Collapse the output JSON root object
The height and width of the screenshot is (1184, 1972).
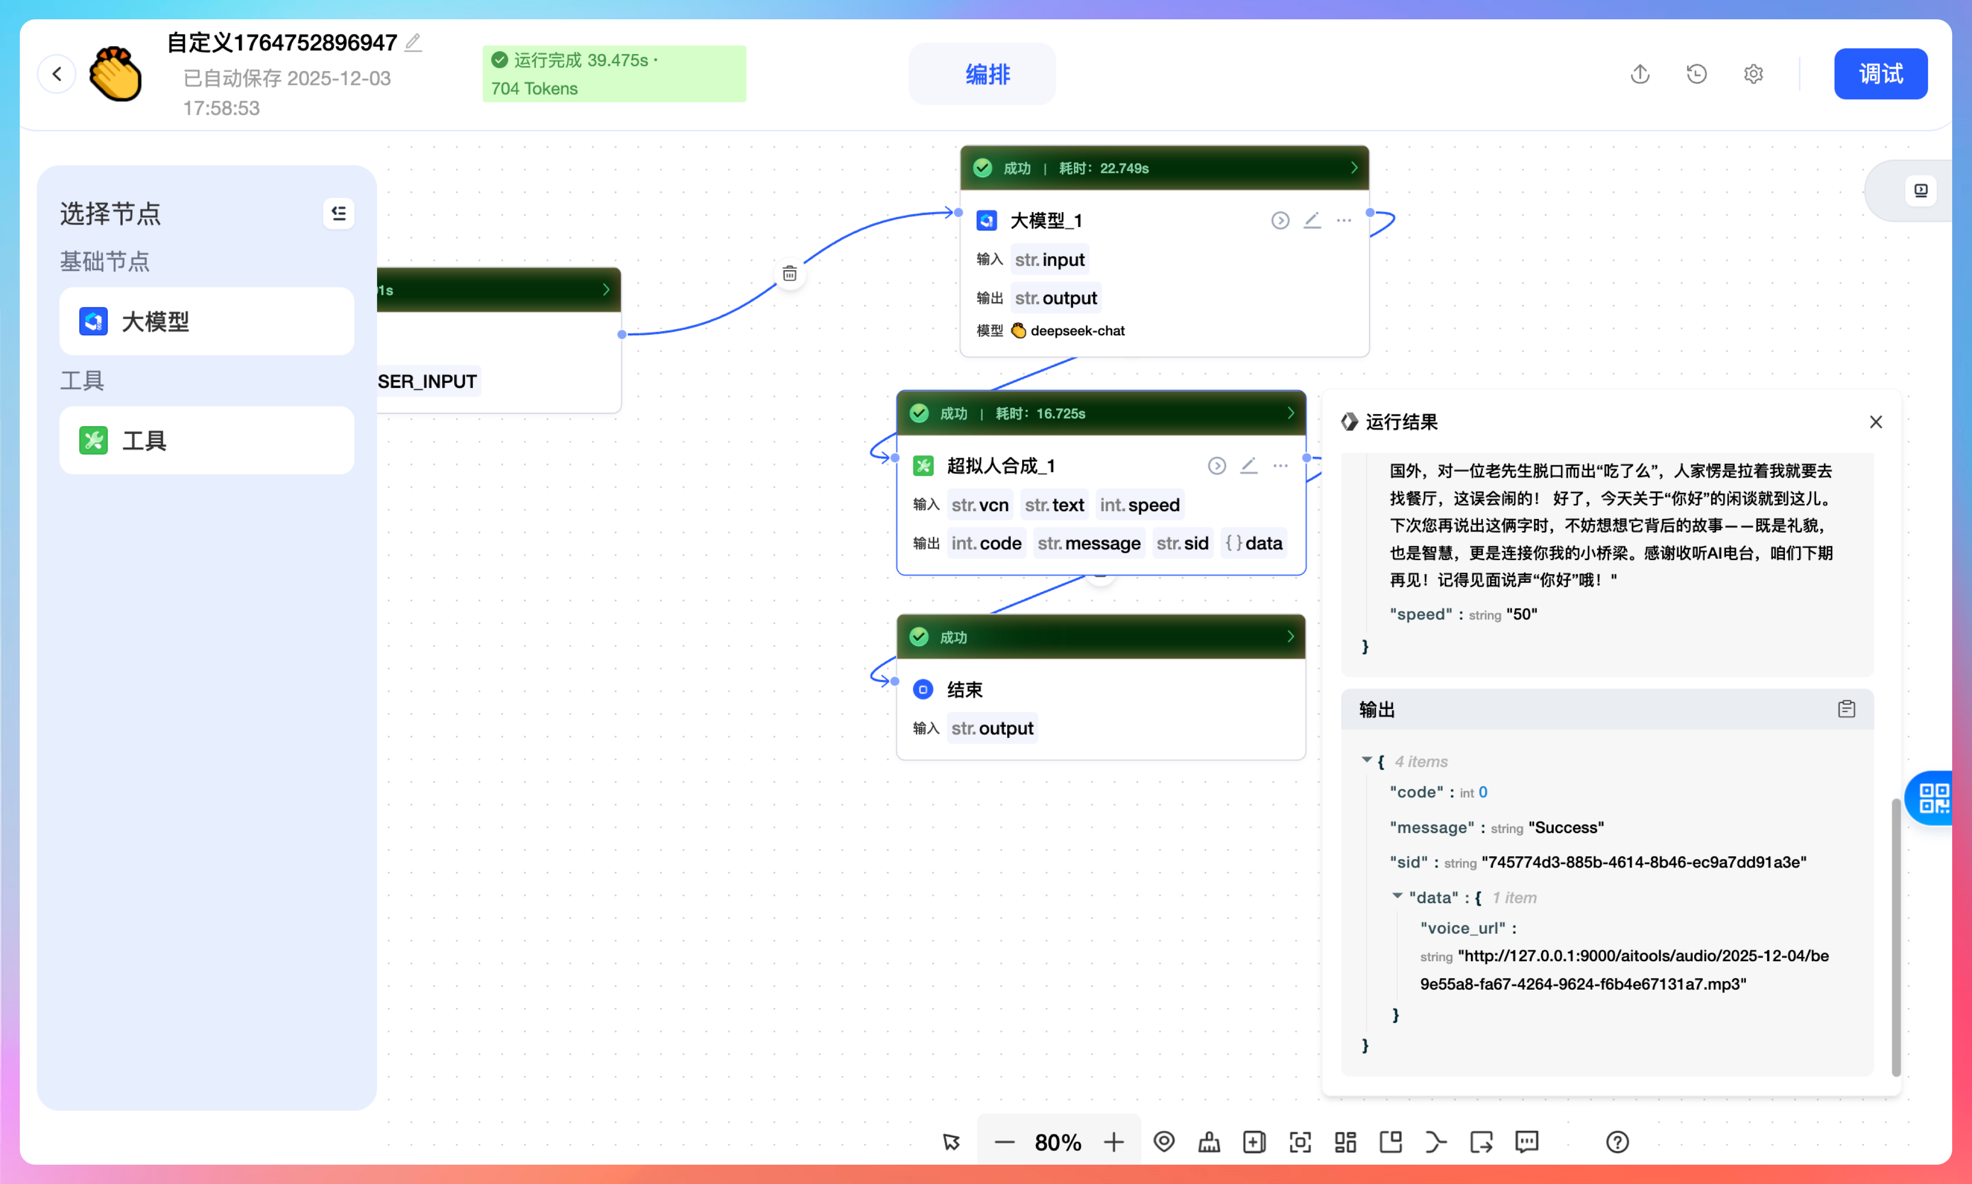[1366, 760]
